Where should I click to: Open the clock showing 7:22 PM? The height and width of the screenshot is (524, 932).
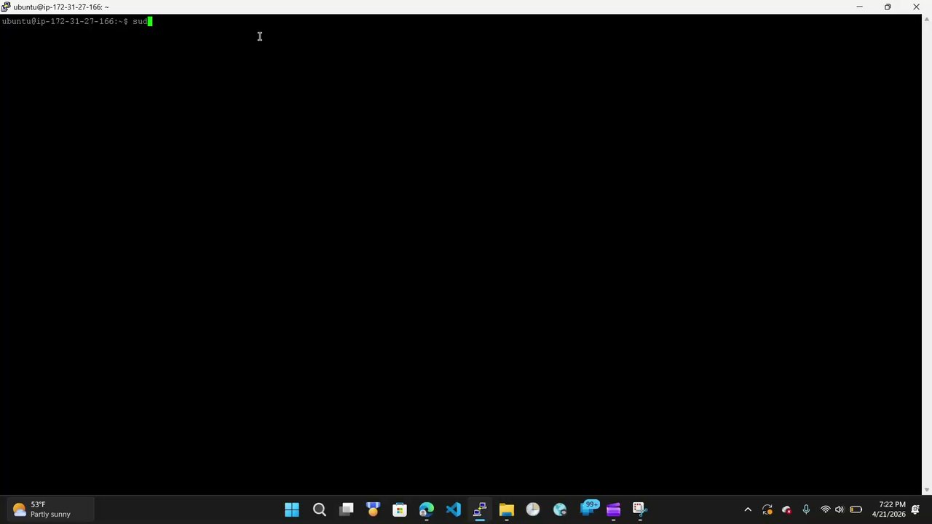888,509
